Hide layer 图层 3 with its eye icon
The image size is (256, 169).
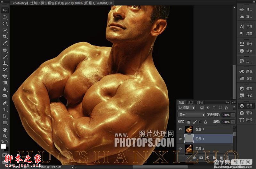tap(180, 149)
